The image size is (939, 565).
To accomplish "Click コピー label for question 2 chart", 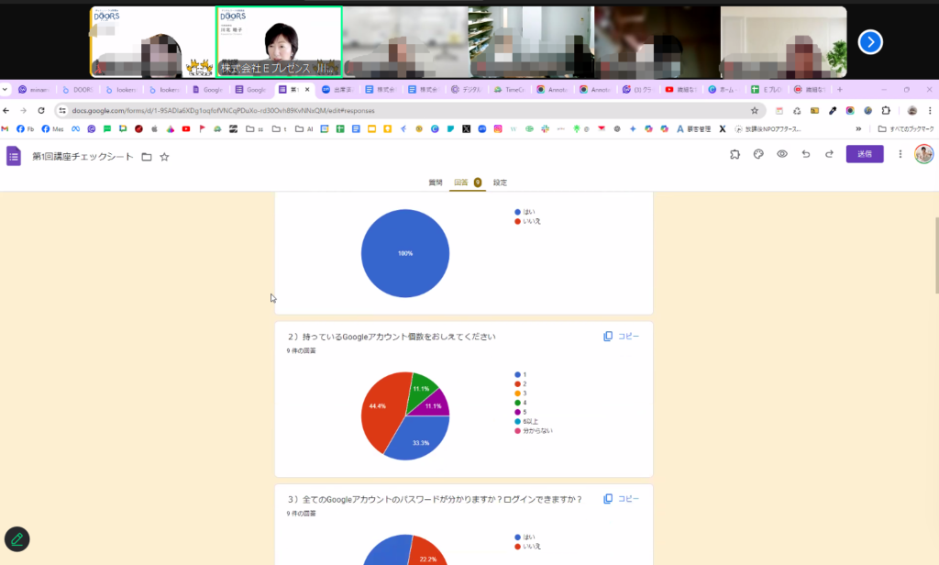I will [629, 337].
